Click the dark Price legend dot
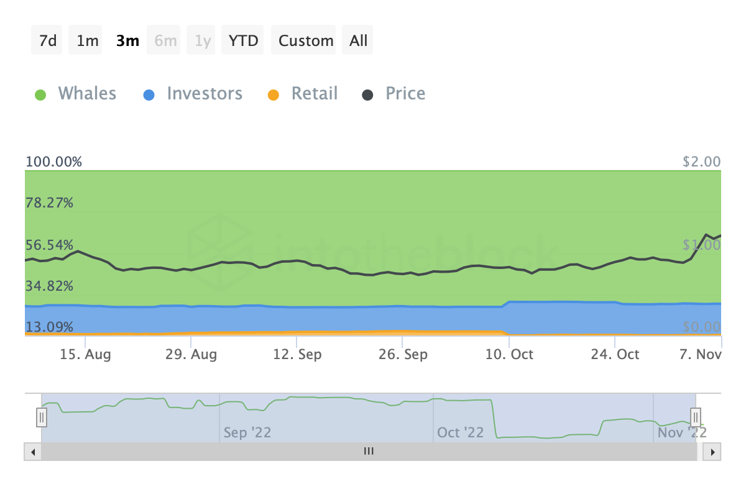746x497 pixels. point(368,95)
